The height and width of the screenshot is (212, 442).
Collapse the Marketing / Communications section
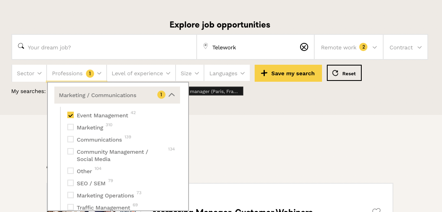(172, 95)
